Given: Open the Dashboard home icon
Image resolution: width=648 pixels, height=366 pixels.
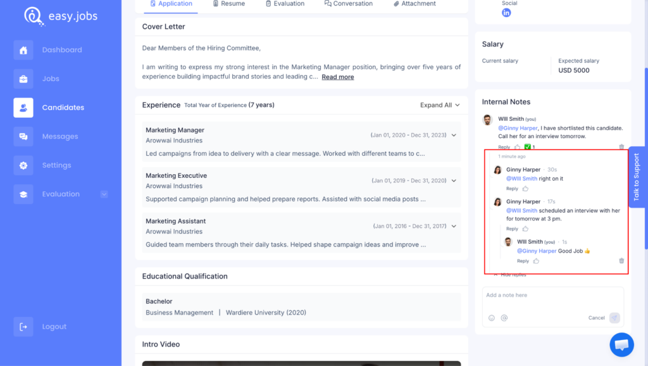Looking at the screenshot, I should (23, 50).
